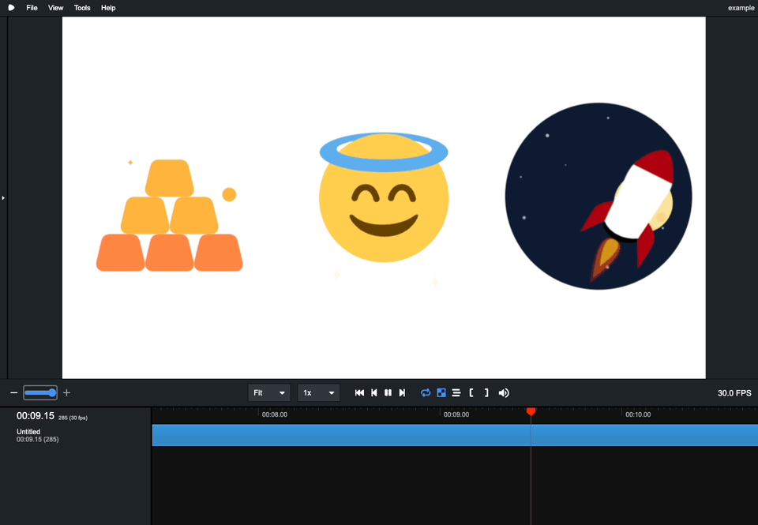Jump to the first frame

[x=359, y=392]
